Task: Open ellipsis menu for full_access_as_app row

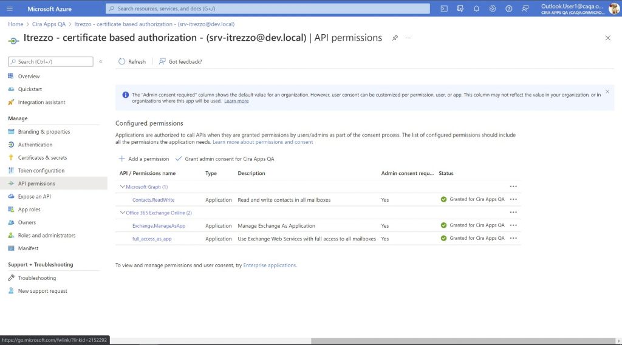Action: click(513, 238)
